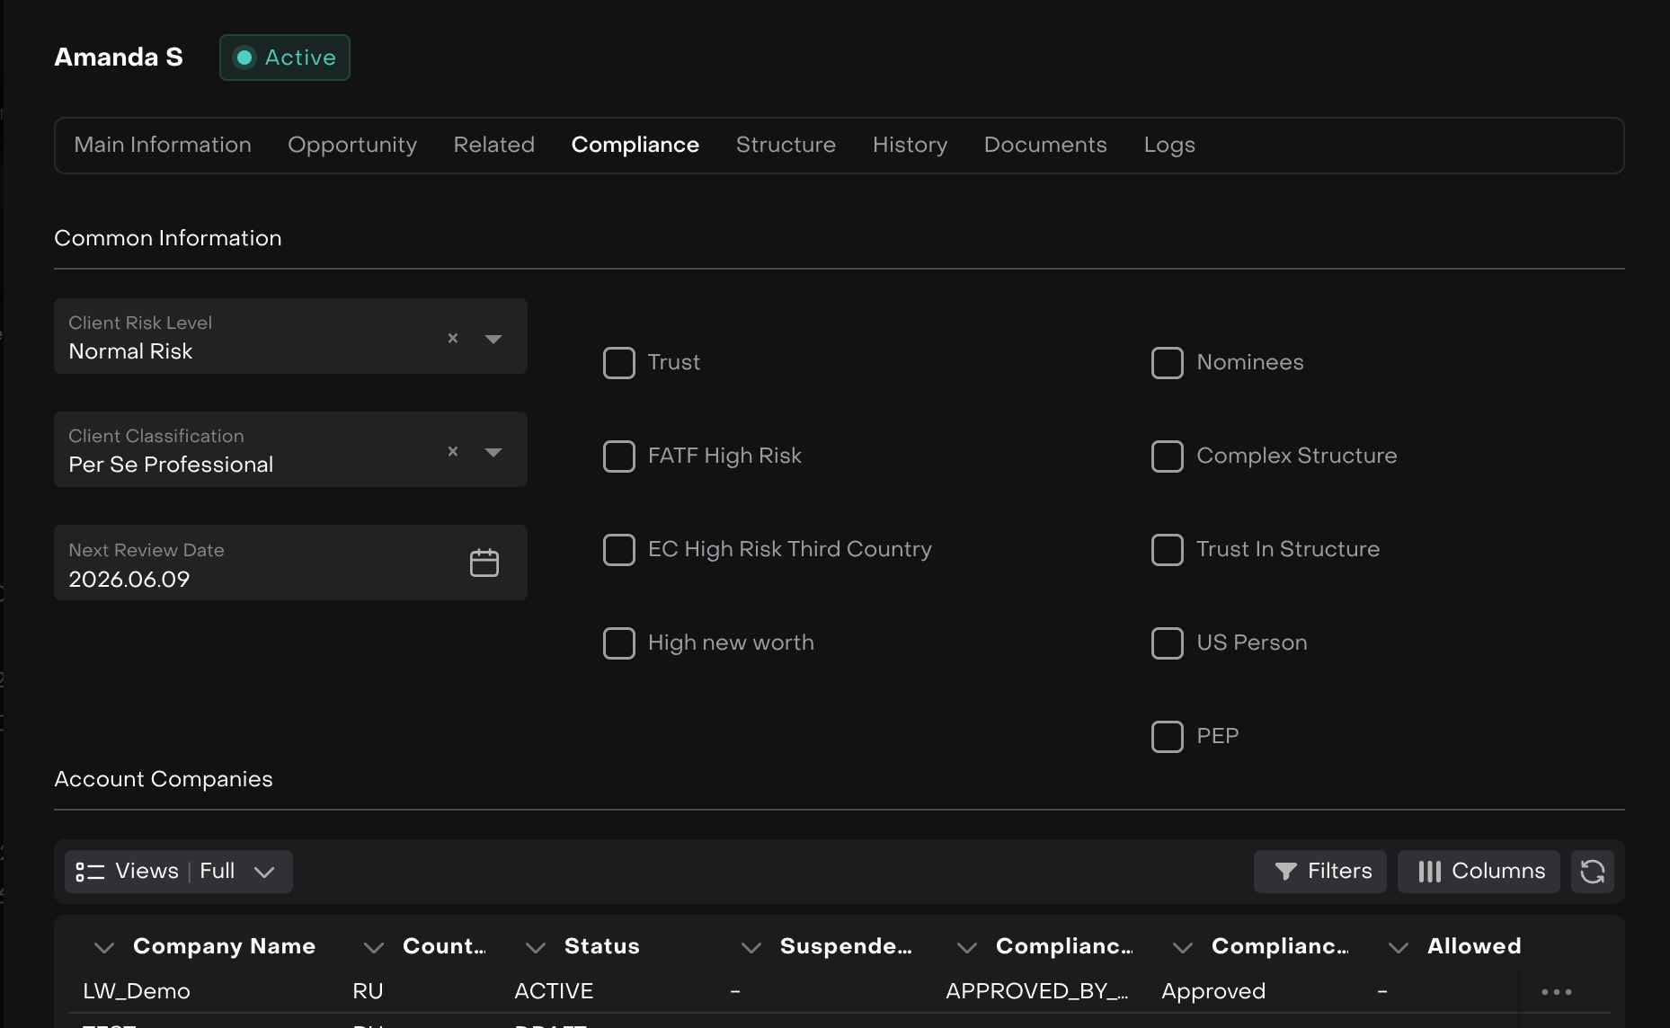
Task: Open the row actions menu for LW_Demo
Action: [x=1556, y=992]
